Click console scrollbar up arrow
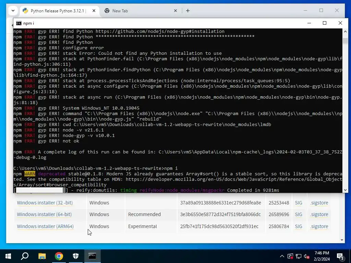 coord(345,32)
